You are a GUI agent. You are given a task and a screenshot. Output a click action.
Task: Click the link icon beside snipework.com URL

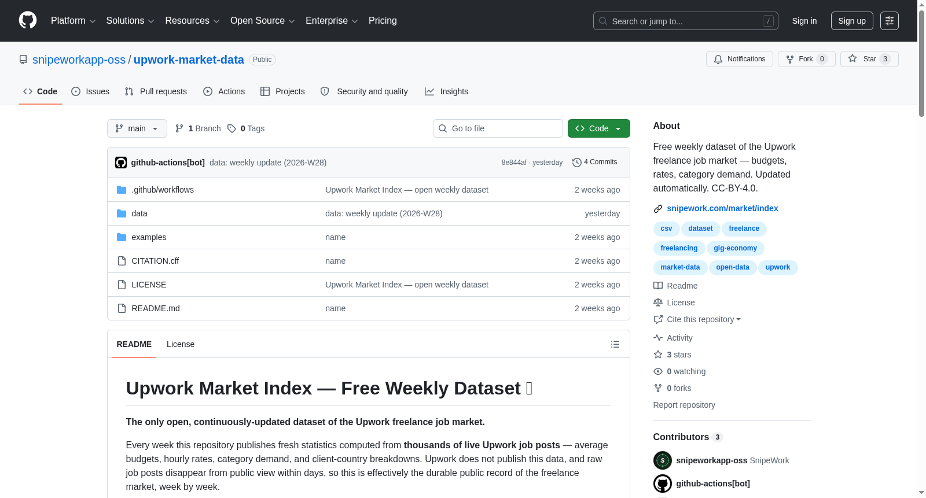pyautogui.click(x=658, y=209)
